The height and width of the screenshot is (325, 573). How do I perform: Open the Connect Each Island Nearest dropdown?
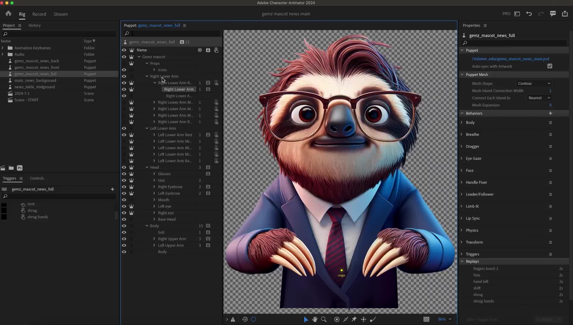coord(539,98)
